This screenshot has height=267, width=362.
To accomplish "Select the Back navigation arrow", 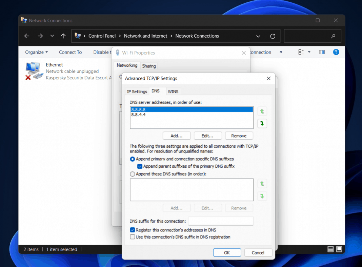I will point(26,36).
